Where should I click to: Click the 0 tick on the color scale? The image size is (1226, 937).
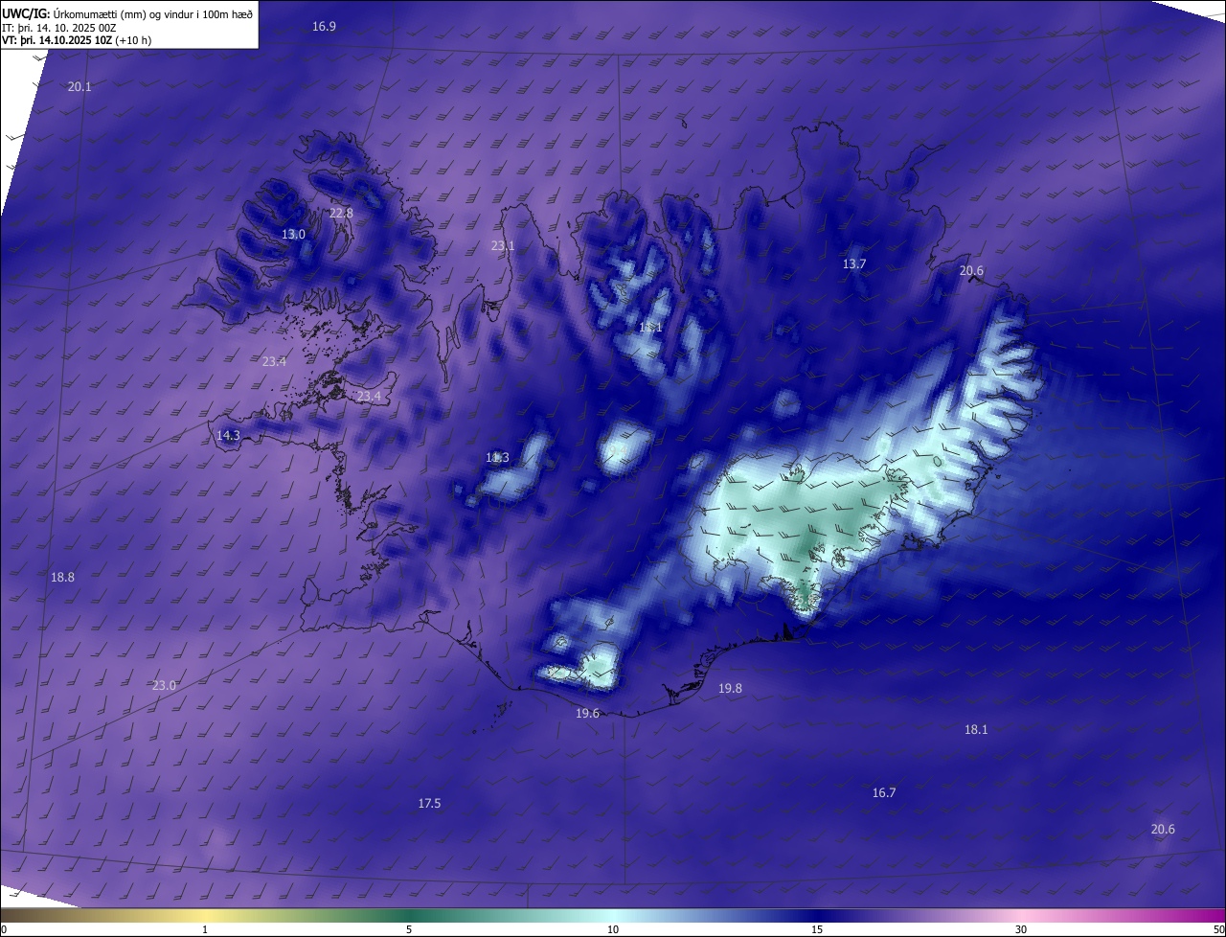point(4,929)
